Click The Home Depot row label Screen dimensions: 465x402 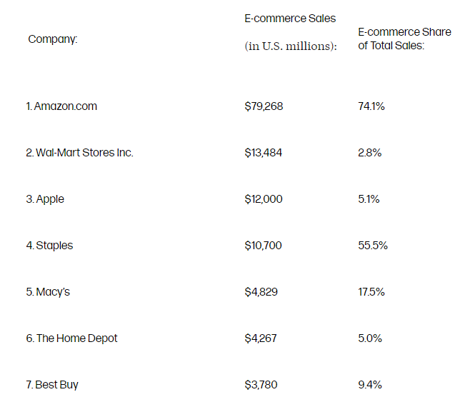click(71, 338)
